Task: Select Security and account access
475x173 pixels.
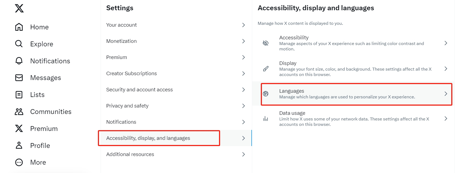Action: pyautogui.click(x=139, y=90)
